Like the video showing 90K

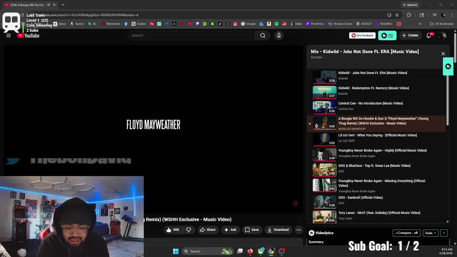click(x=172, y=230)
